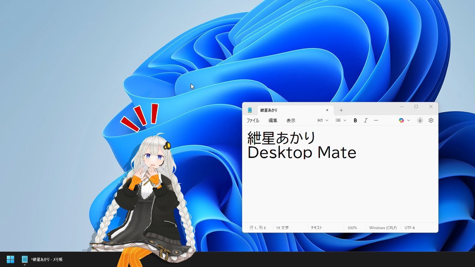Toggle italic formatting
The width and height of the screenshot is (475, 267).
366,121
